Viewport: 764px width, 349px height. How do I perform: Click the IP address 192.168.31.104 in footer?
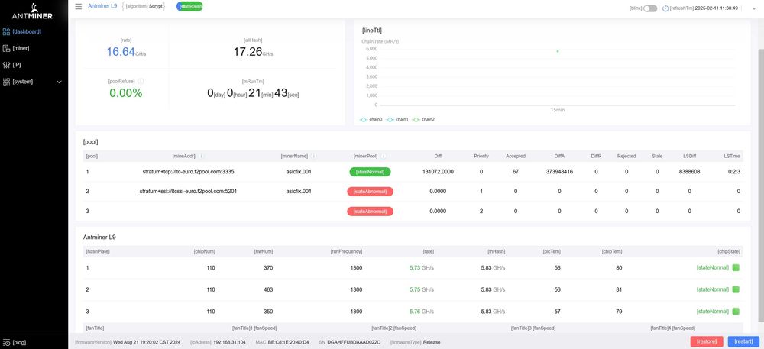(x=229, y=342)
